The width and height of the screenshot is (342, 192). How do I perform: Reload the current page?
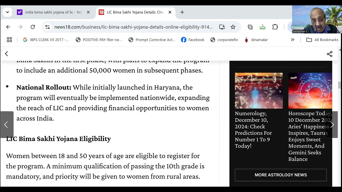pyautogui.click(x=33, y=27)
